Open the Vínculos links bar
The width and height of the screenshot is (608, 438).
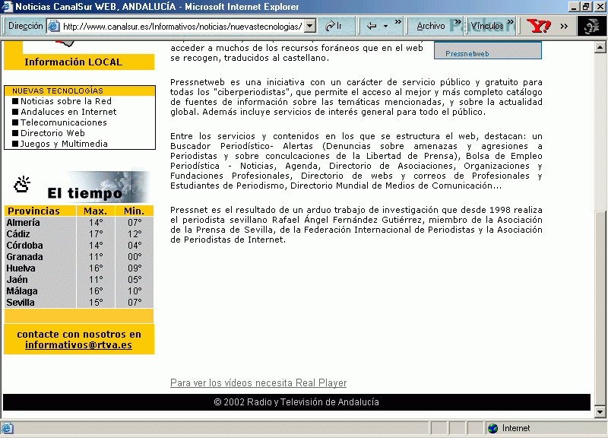coord(487,26)
